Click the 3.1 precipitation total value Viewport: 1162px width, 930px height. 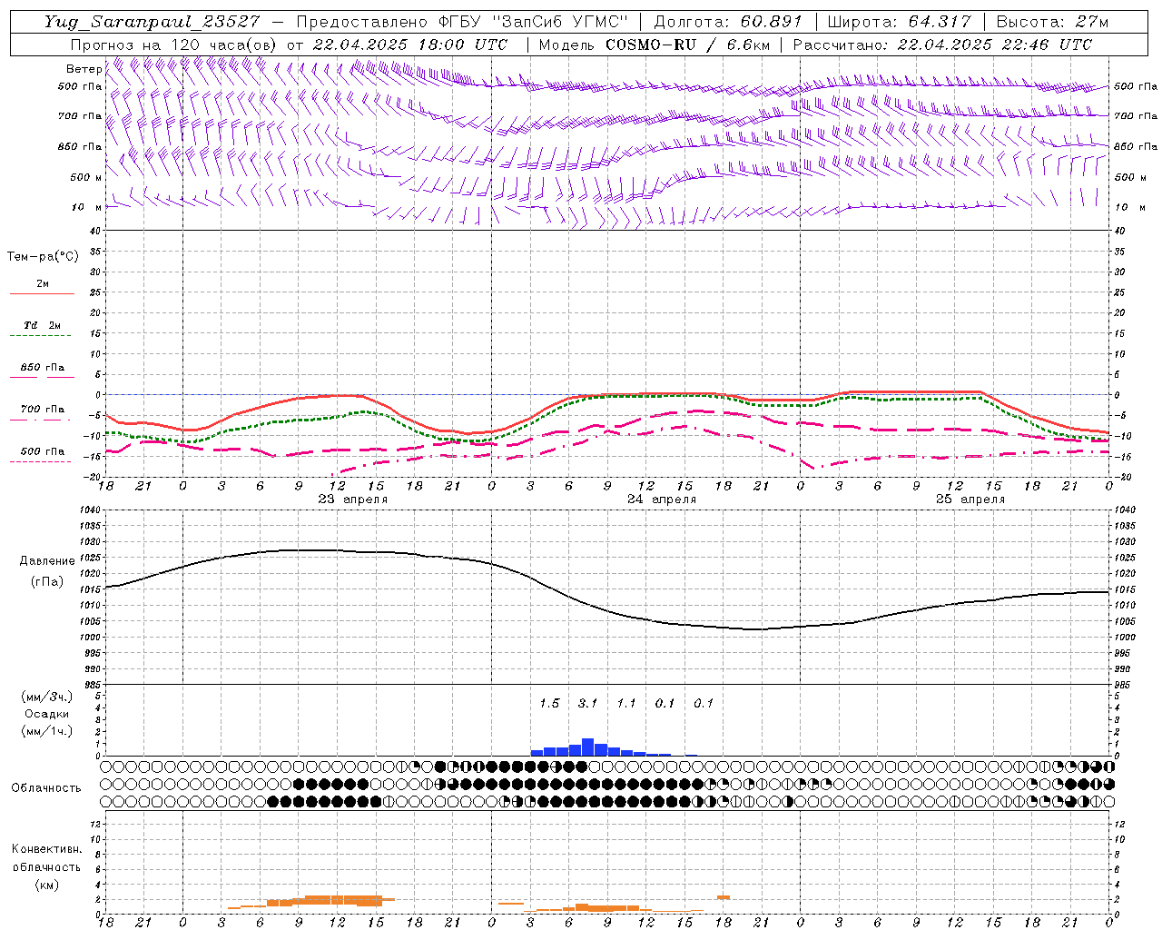point(587,704)
